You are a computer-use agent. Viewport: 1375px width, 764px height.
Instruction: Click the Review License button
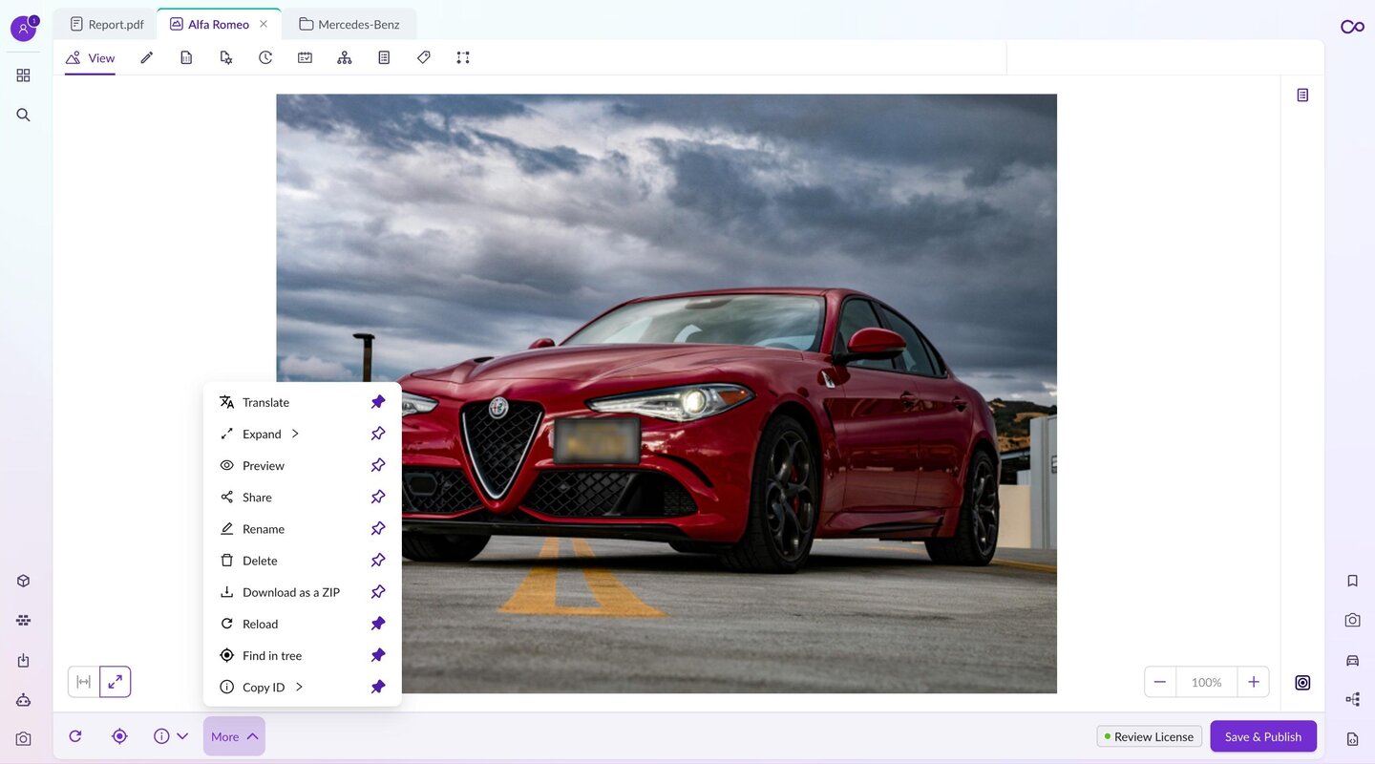click(1149, 736)
